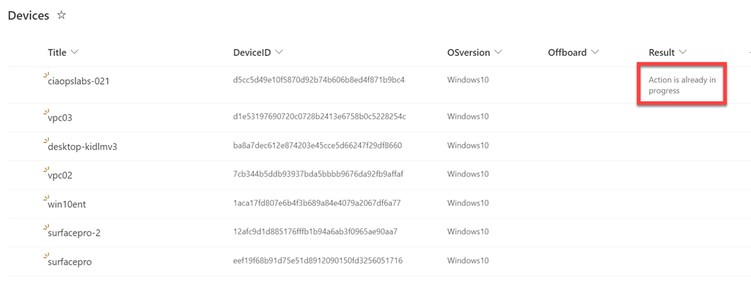Open the DeviceID column dropdown menu
751x295 pixels.
point(279,53)
